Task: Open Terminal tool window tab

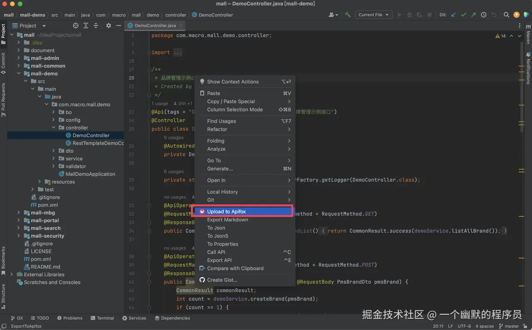Action: coord(102,318)
